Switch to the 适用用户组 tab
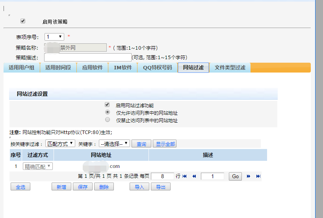The height and width of the screenshot is (218, 323). coord(21,68)
